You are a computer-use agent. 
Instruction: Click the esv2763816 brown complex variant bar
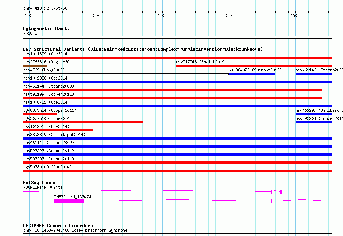coord(35,66)
